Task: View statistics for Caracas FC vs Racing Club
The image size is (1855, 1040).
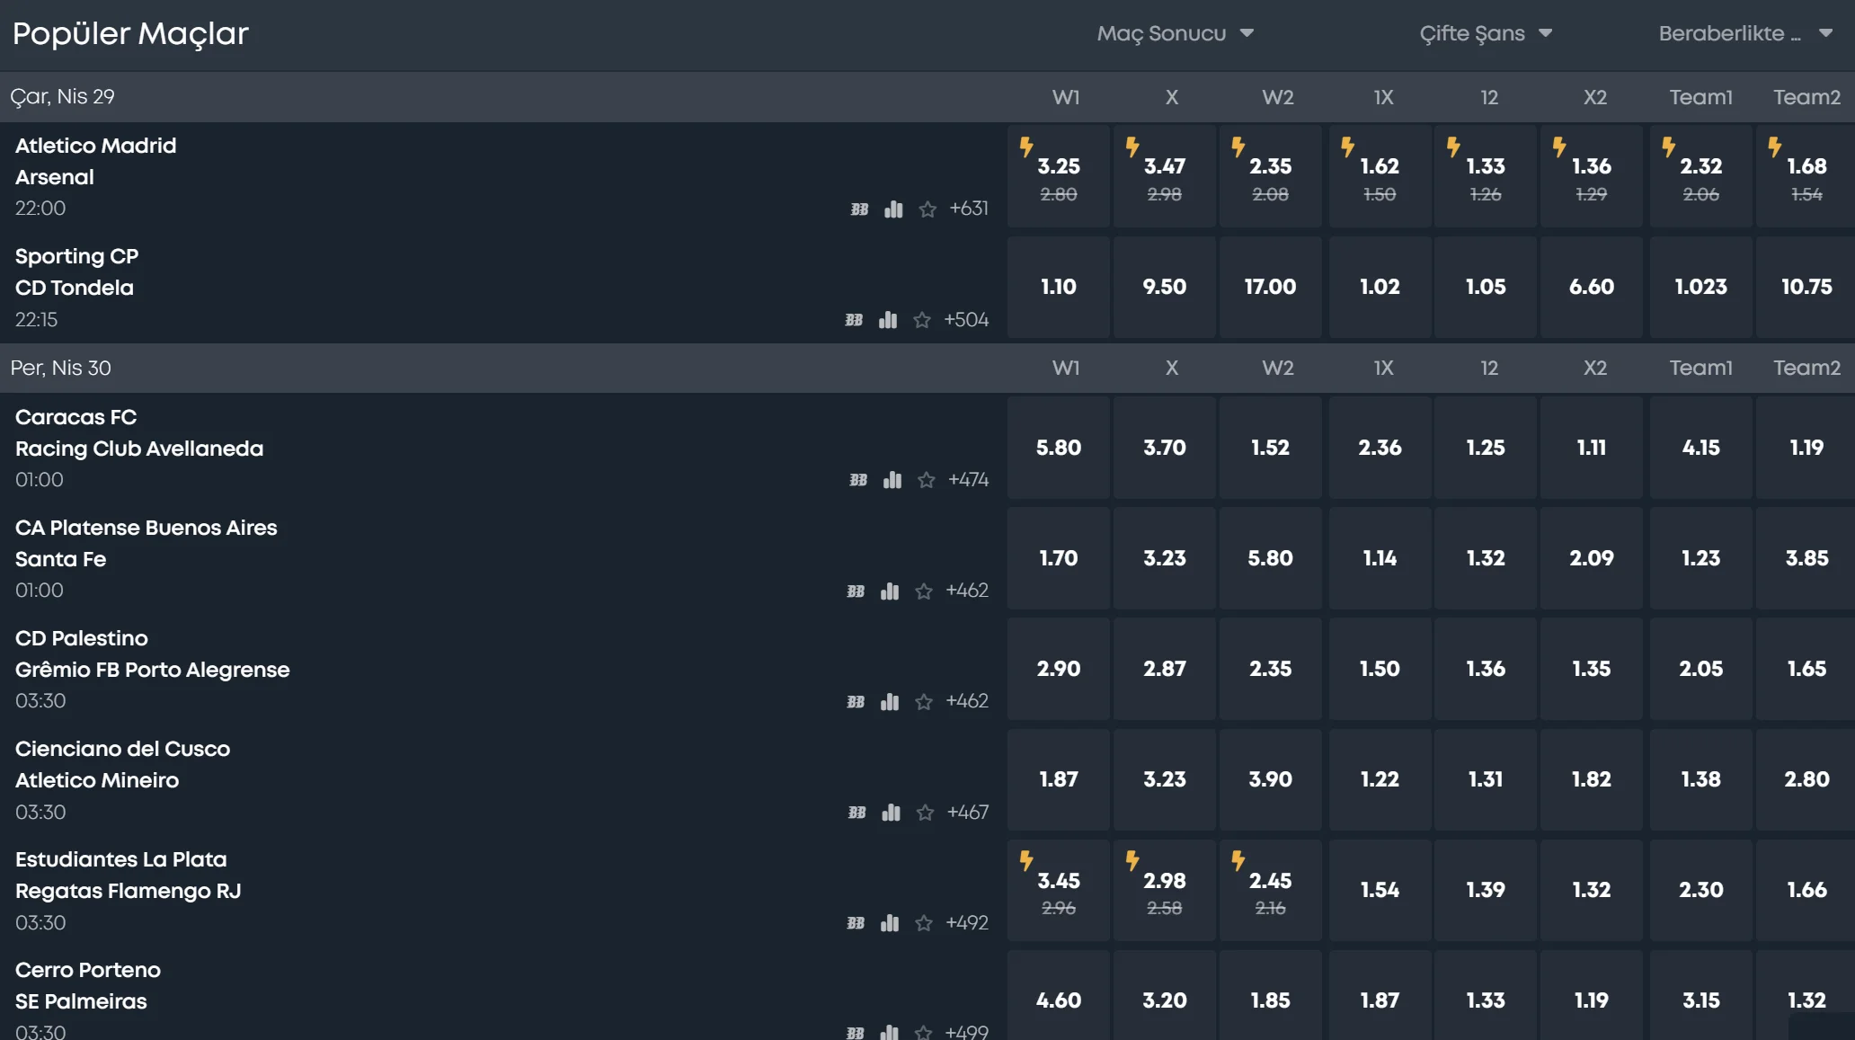Action: [x=892, y=480]
